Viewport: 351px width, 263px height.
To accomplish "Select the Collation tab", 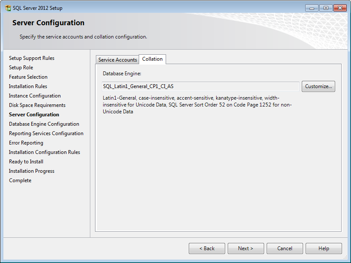I will click(152, 59).
